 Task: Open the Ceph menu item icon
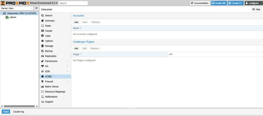point(43,36)
